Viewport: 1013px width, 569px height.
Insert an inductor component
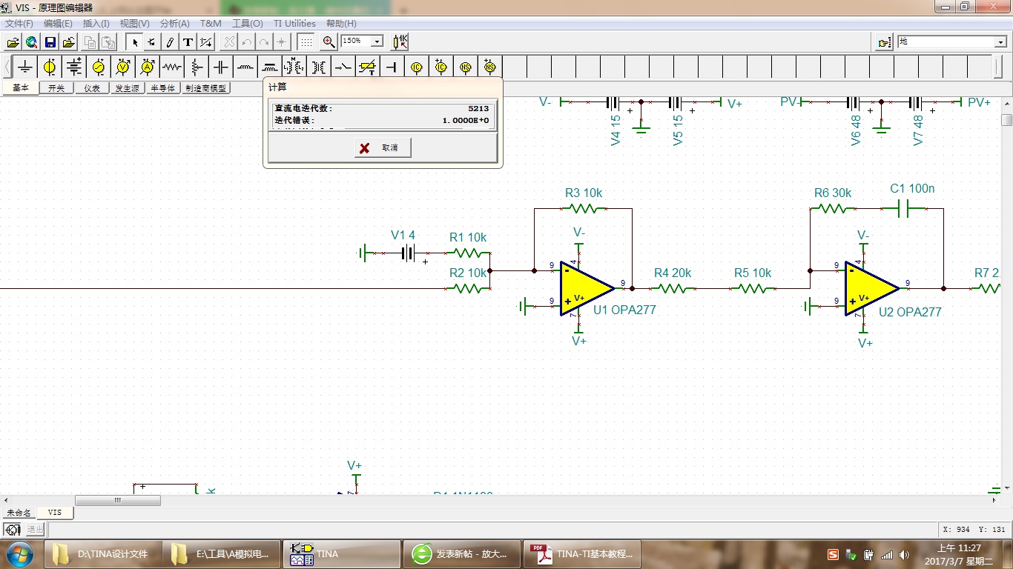(245, 67)
